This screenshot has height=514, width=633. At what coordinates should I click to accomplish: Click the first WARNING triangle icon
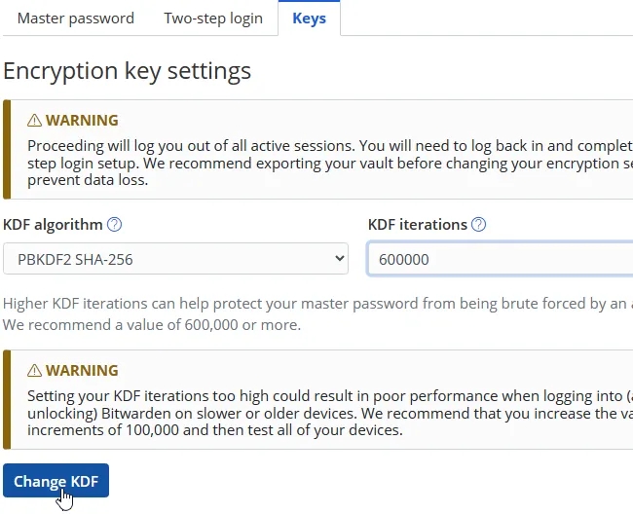(34, 121)
